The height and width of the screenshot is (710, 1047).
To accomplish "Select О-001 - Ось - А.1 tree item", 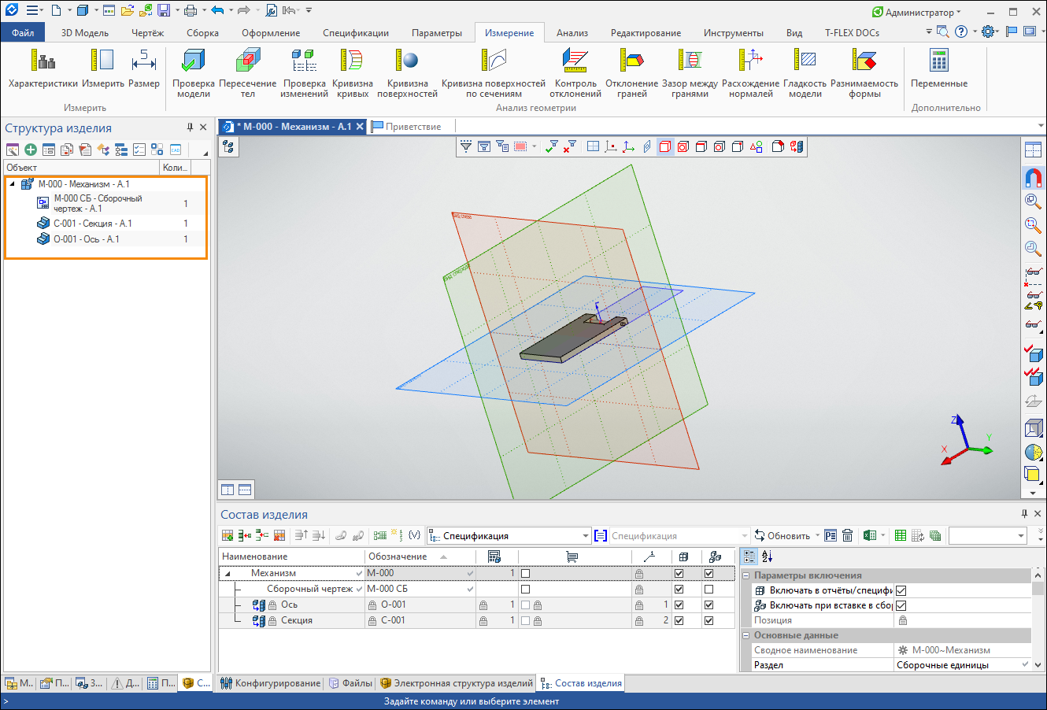I will coord(87,239).
